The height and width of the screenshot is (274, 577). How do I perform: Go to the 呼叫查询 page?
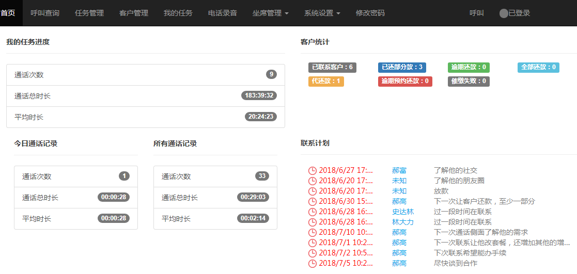point(45,13)
